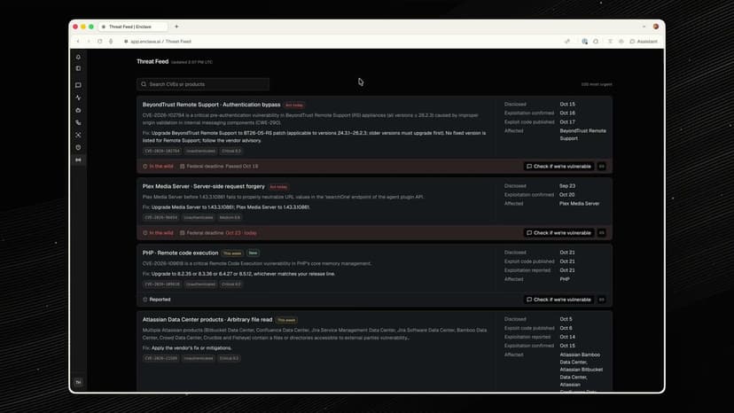Click the CVE ID tag on the Atlassian card
The width and height of the screenshot is (734, 413).
point(160,358)
